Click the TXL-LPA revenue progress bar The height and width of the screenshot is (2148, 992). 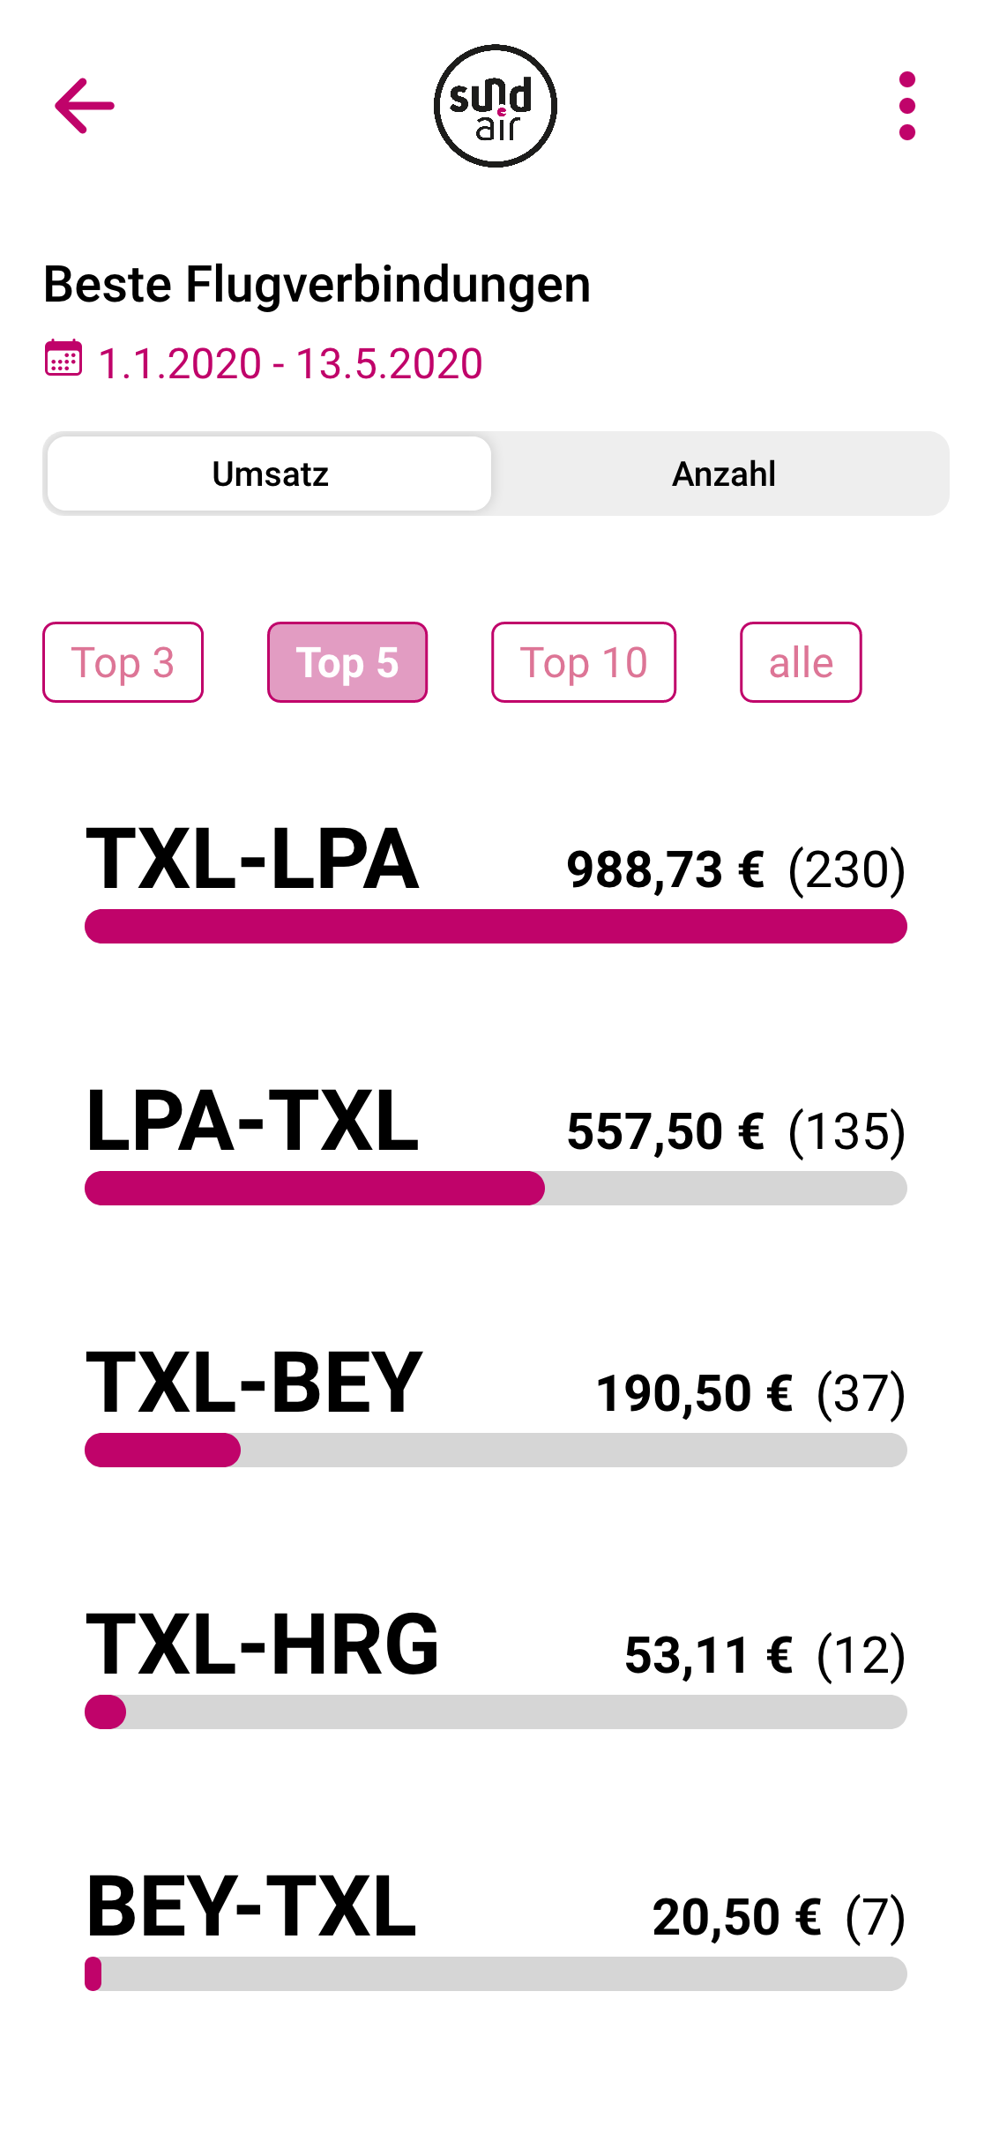click(x=496, y=927)
